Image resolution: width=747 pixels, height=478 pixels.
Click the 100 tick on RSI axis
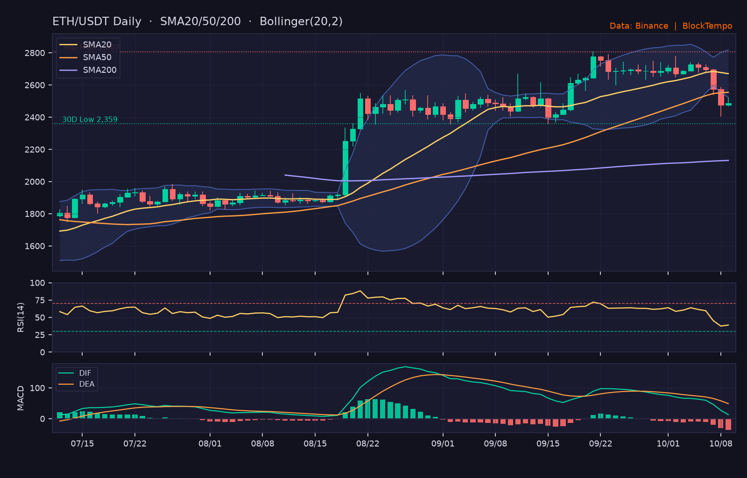(x=37, y=283)
